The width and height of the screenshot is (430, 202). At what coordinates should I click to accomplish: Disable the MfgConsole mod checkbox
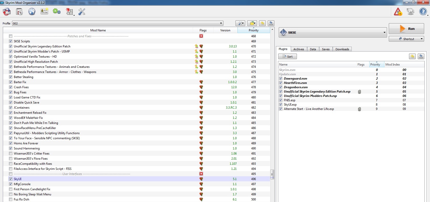pyautogui.click(x=10, y=184)
